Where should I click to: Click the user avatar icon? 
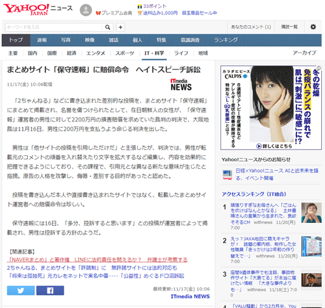(x=86, y=10)
